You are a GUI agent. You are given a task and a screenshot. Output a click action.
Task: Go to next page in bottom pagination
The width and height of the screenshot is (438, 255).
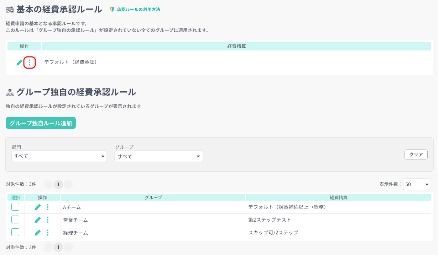68,247
